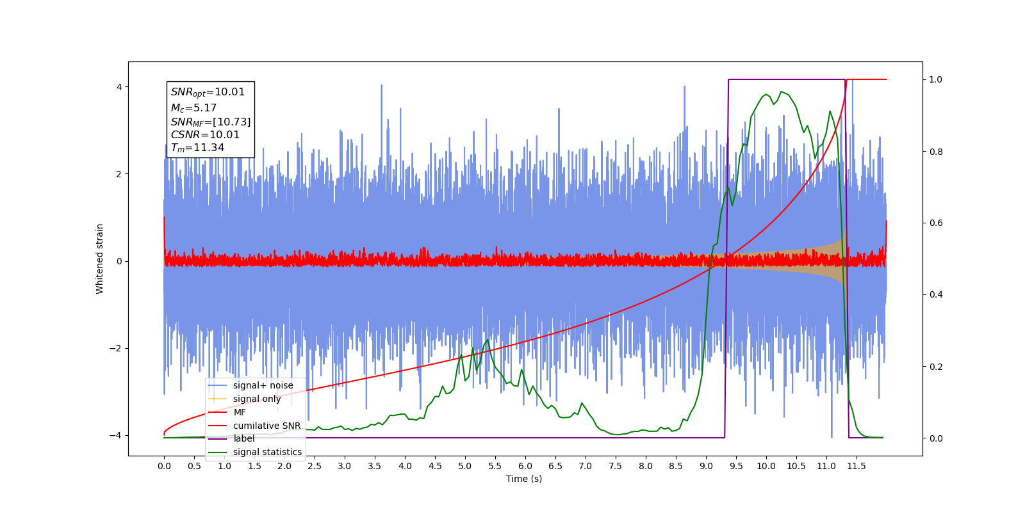1025x512 pixels.
Task: Click the x-axis tick label 5.0
Action: (x=465, y=466)
